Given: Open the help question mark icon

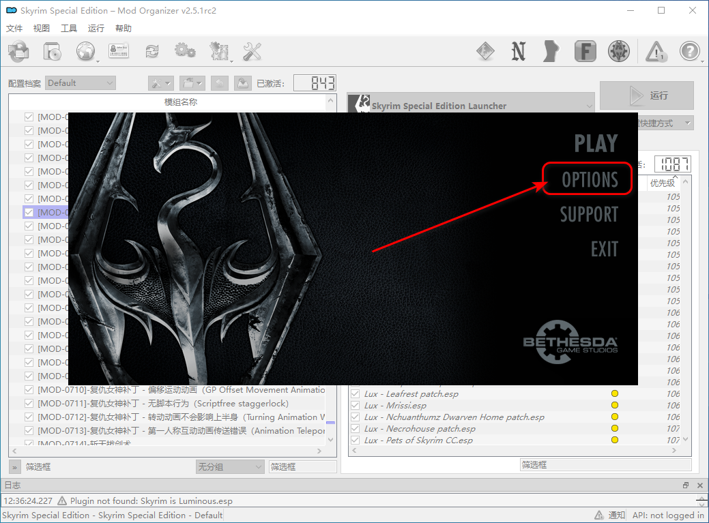Looking at the screenshot, I should (690, 51).
